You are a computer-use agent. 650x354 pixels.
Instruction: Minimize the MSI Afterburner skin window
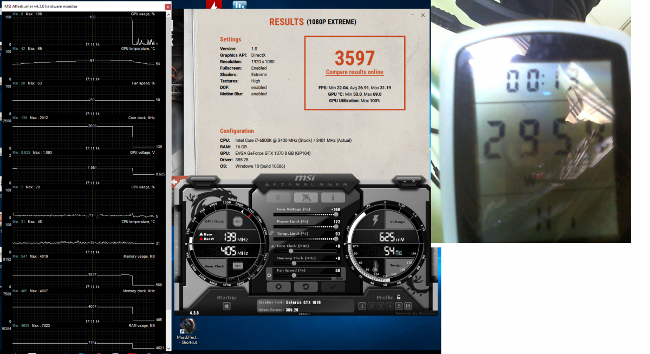(x=405, y=180)
